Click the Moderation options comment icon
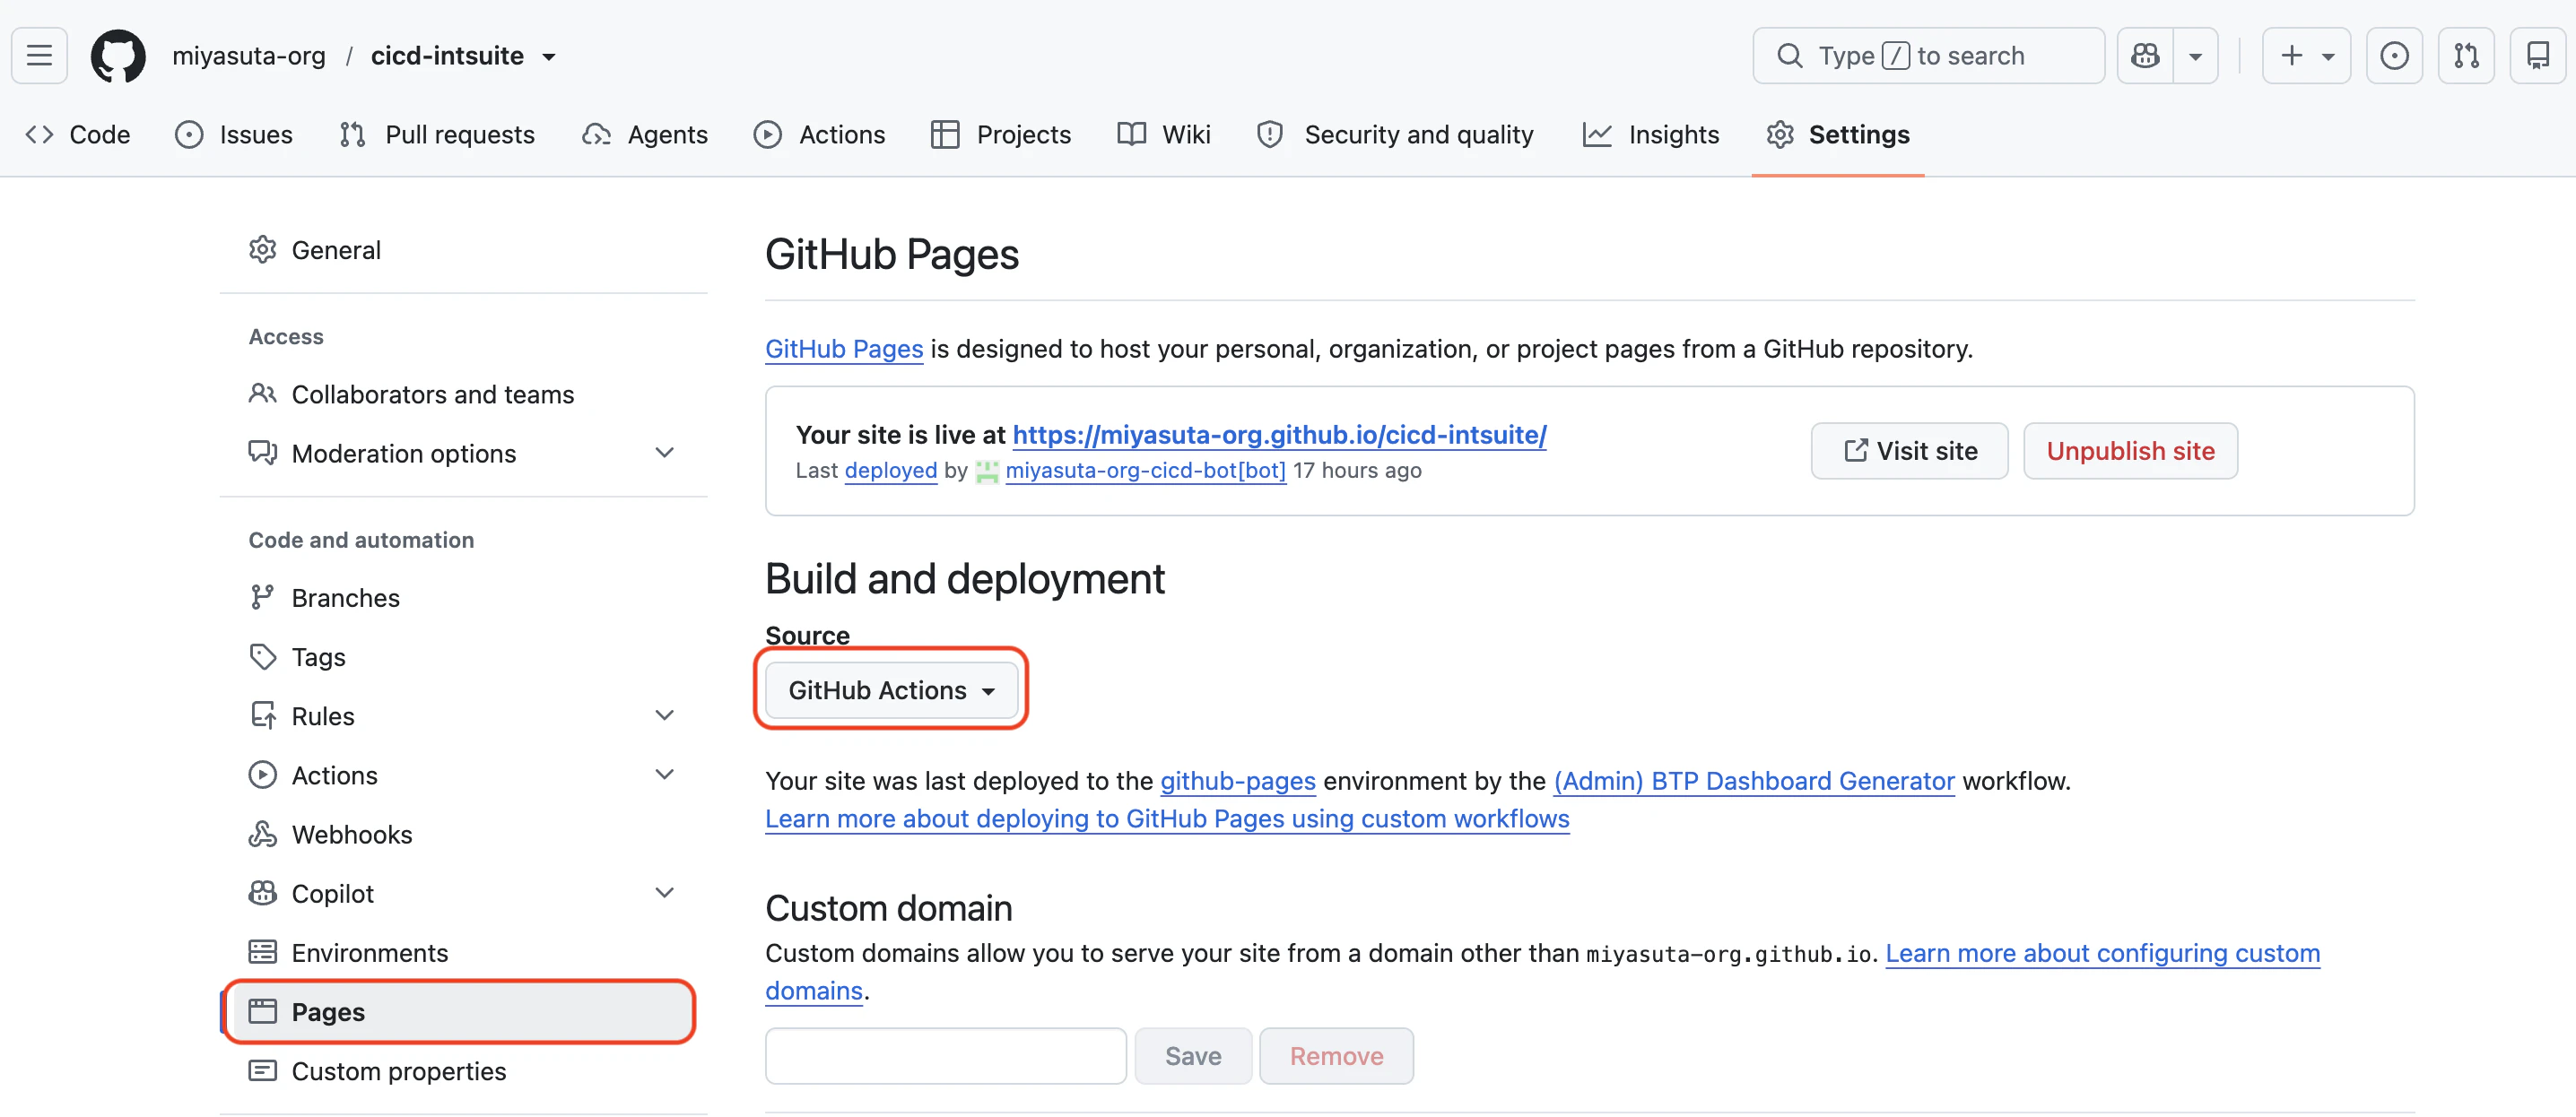Viewport: 2576px width, 1117px height. [263, 454]
